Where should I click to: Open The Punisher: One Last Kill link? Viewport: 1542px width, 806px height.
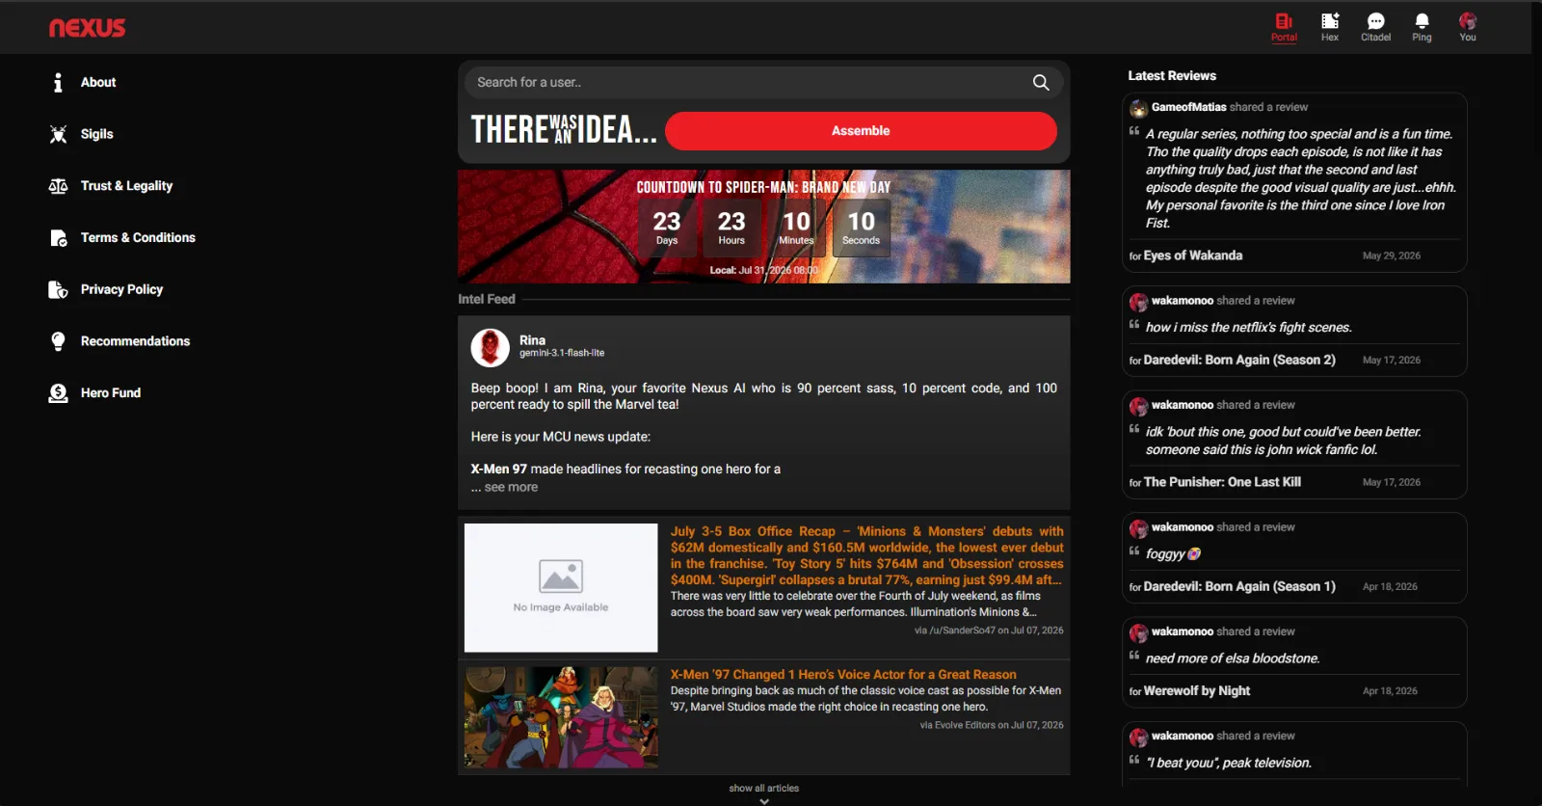[1222, 482]
